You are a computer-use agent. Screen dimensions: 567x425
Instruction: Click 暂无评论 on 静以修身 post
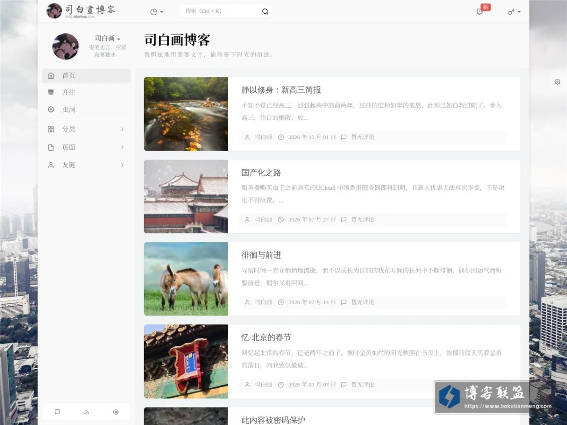362,137
